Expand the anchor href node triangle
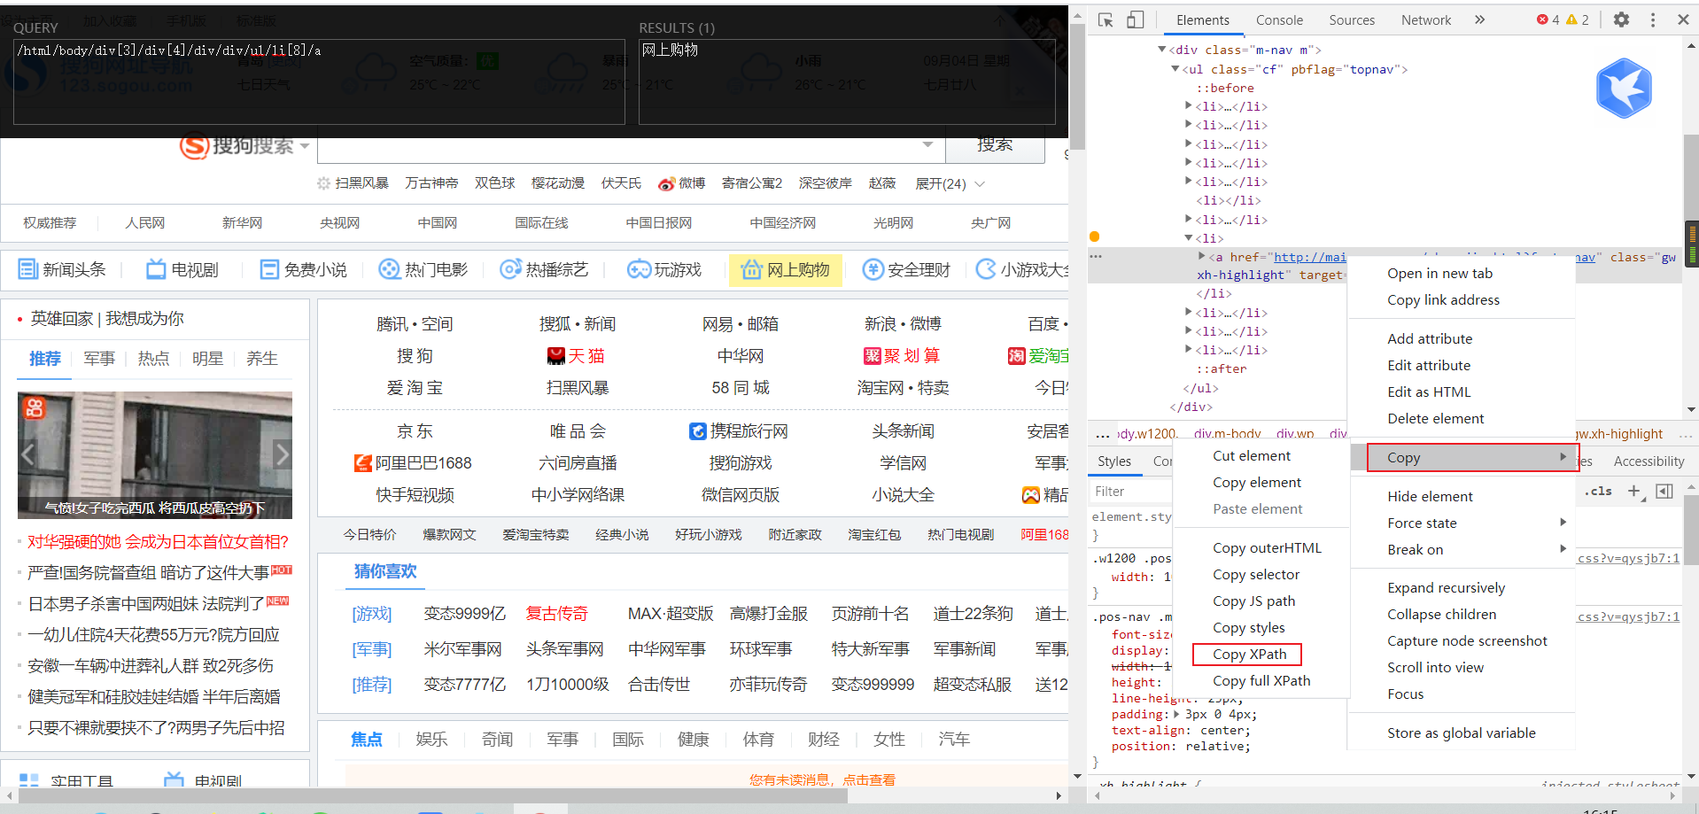 [1201, 257]
